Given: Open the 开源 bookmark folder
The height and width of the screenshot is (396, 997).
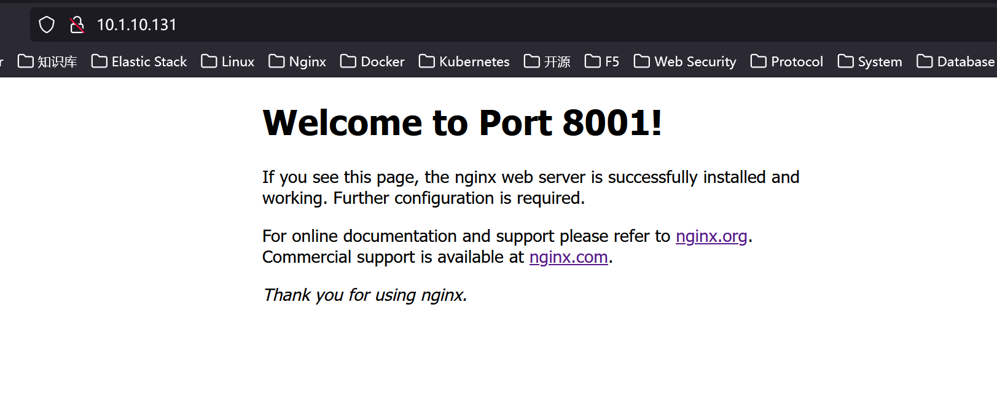Looking at the screenshot, I should point(547,61).
